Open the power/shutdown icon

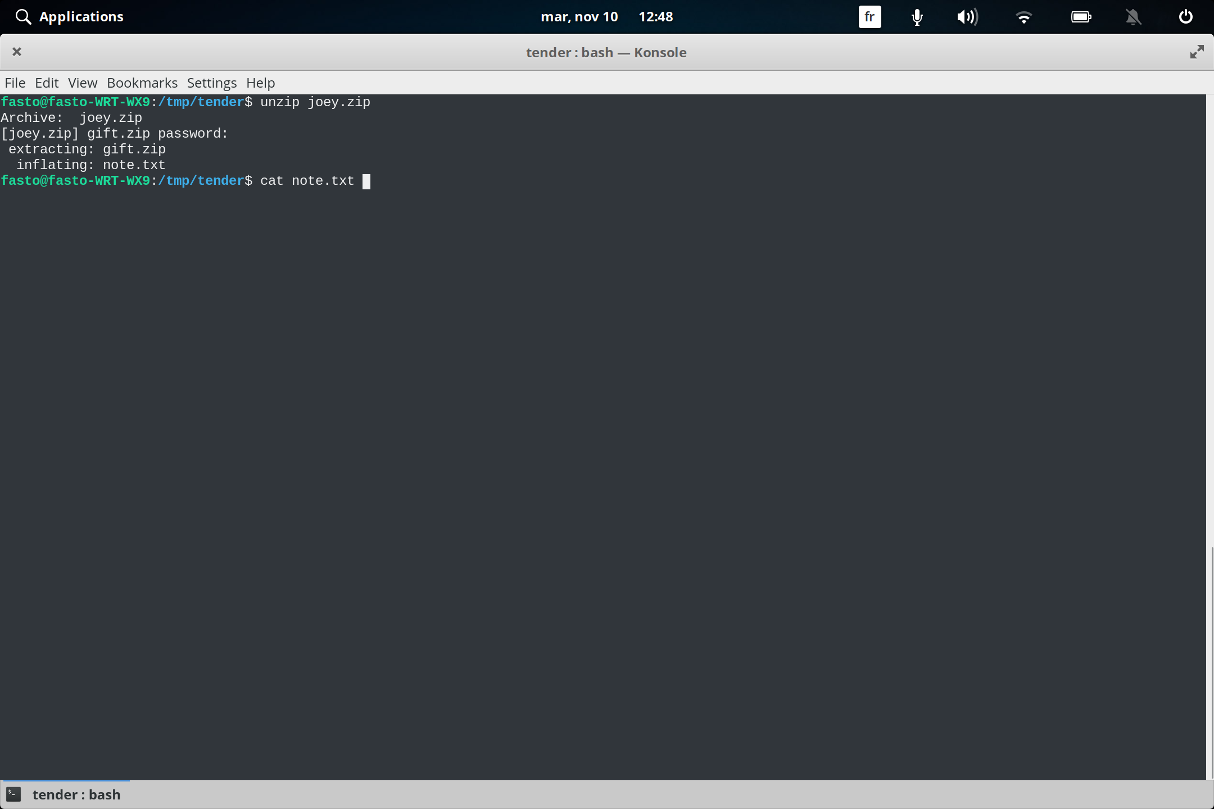(1185, 17)
